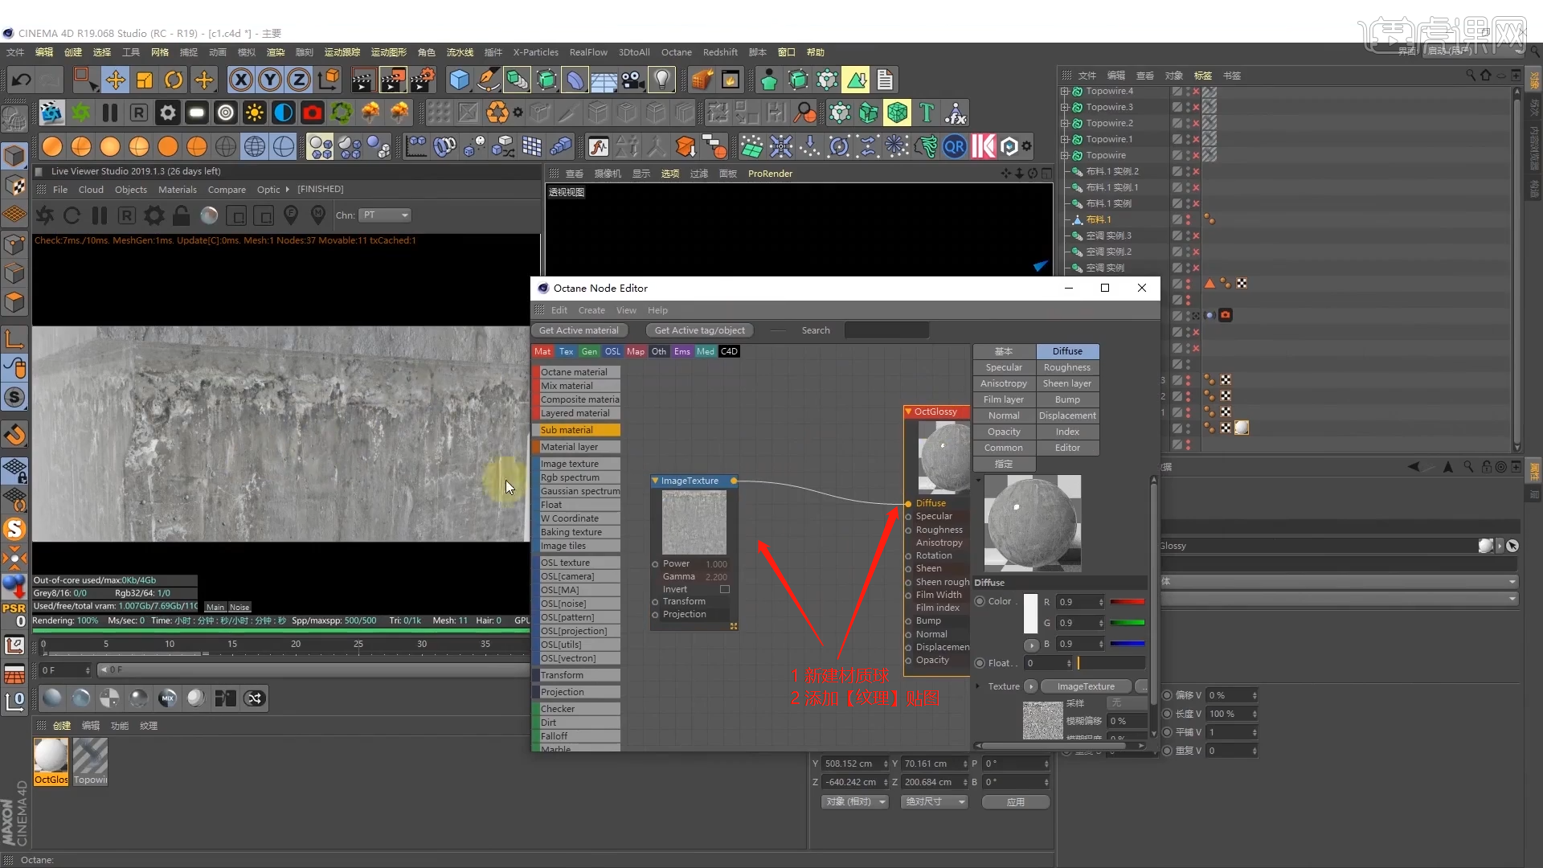This screenshot has width=1543, height=868.
Task: Open the Materials menu in Live Viewer
Action: (x=178, y=190)
